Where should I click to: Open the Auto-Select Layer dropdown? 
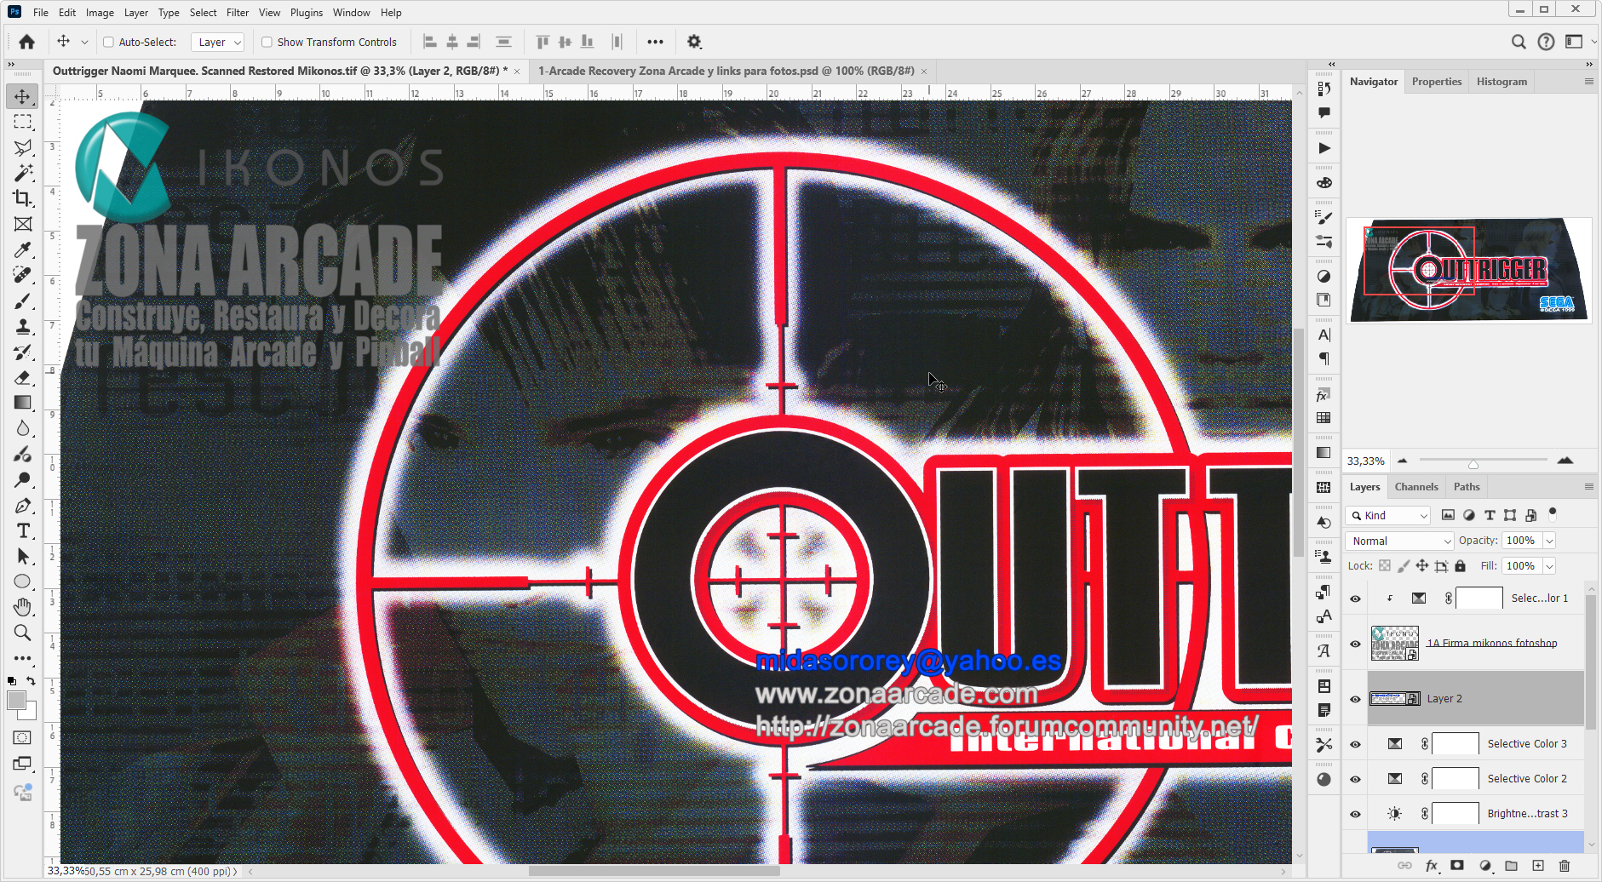(x=218, y=42)
